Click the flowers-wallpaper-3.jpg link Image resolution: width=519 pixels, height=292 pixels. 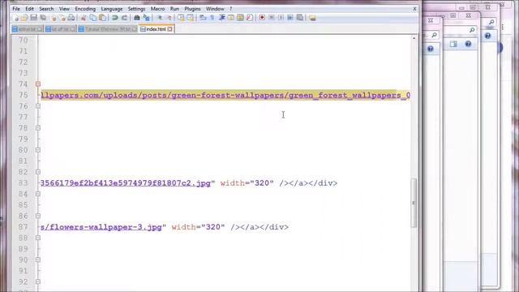coord(101,227)
